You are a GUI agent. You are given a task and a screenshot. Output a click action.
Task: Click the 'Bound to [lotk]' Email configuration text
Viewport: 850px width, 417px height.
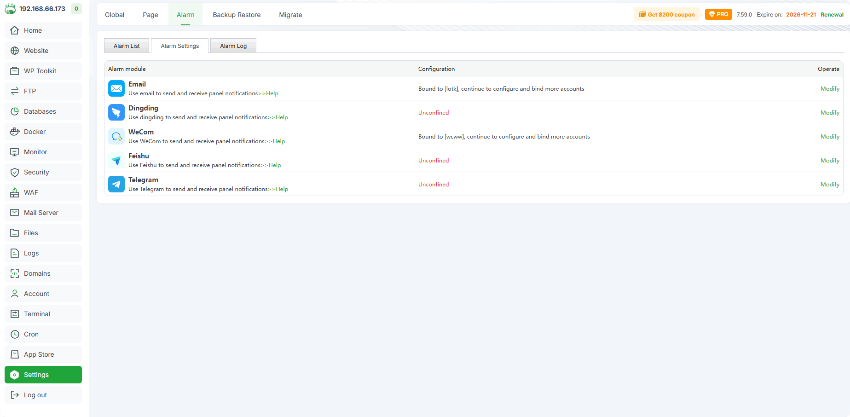501,89
